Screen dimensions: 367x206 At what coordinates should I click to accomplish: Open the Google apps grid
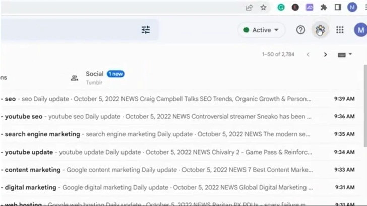click(340, 30)
